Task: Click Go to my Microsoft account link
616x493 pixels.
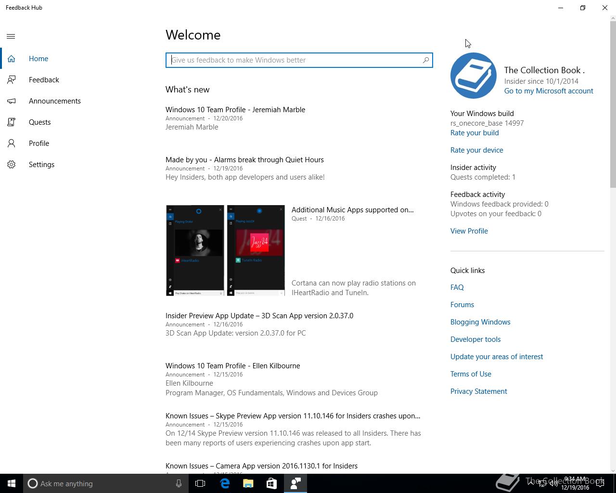Action: 549,91
